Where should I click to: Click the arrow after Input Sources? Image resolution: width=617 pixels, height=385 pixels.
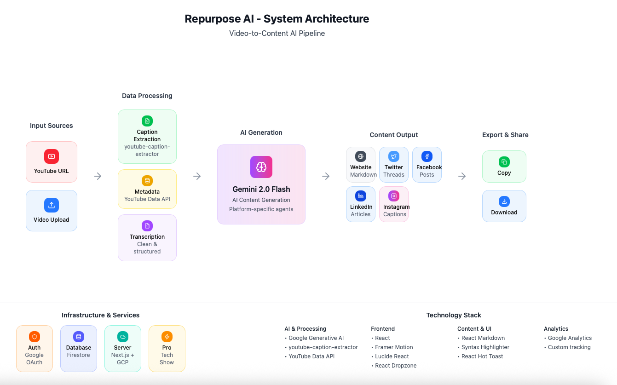tap(97, 176)
